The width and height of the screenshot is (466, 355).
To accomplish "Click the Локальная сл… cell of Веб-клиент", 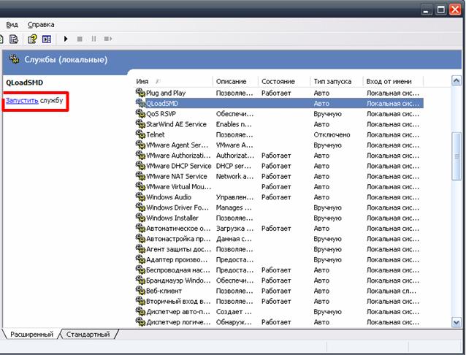I will (391, 291).
